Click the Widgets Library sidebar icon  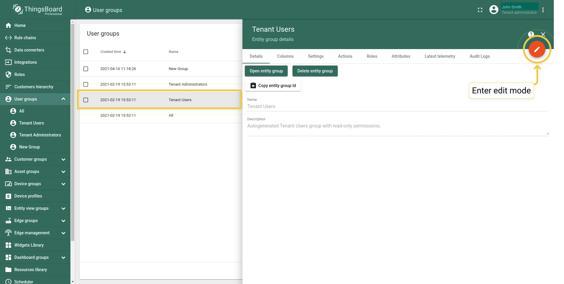click(x=8, y=245)
